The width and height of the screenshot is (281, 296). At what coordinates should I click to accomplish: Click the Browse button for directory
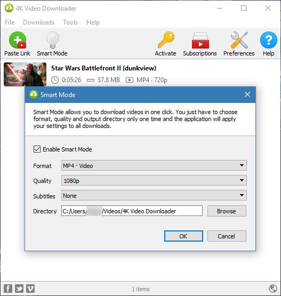click(227, 211)
